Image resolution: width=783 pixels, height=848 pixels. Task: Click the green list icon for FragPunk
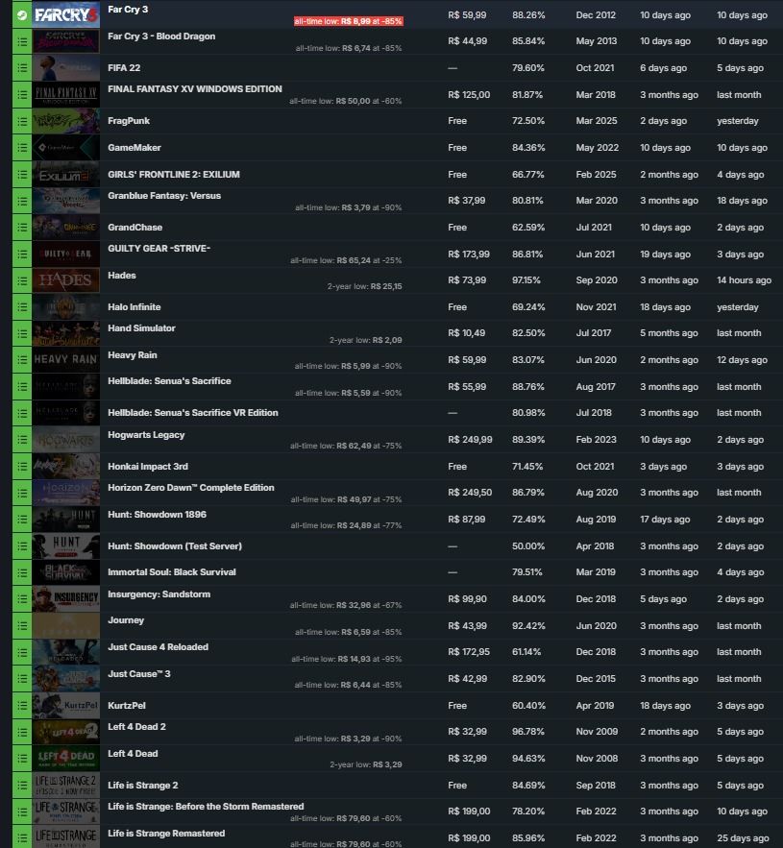[22, 121]
